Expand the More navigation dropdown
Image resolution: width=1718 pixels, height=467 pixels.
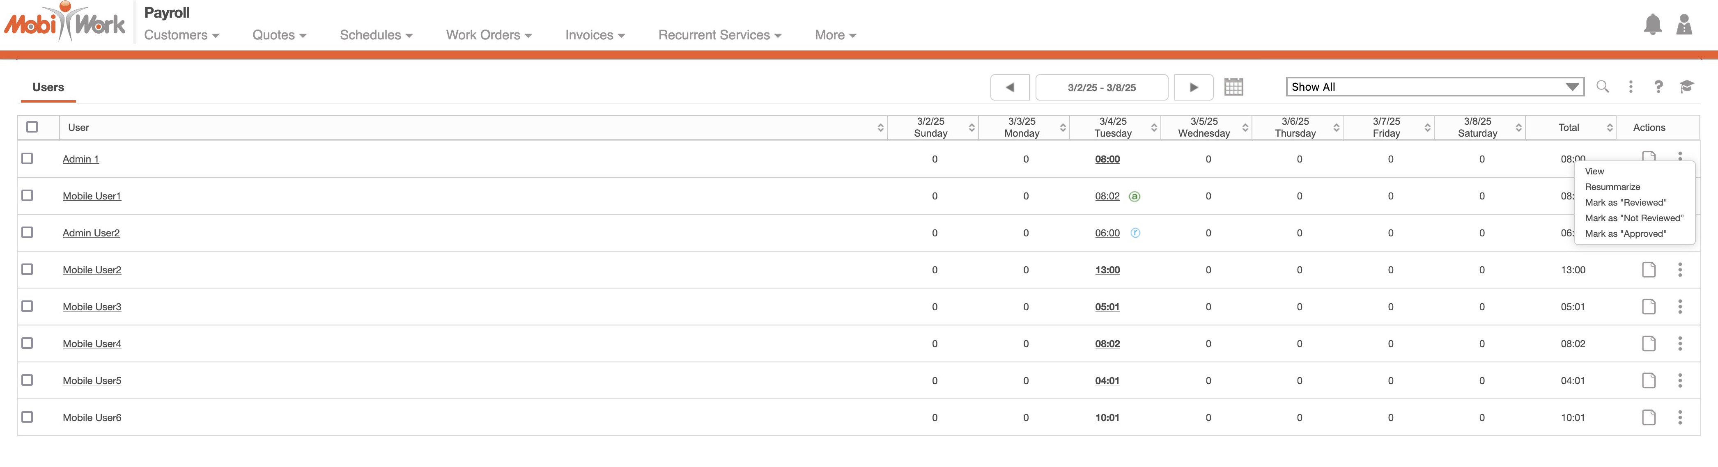tap(835, 35)
